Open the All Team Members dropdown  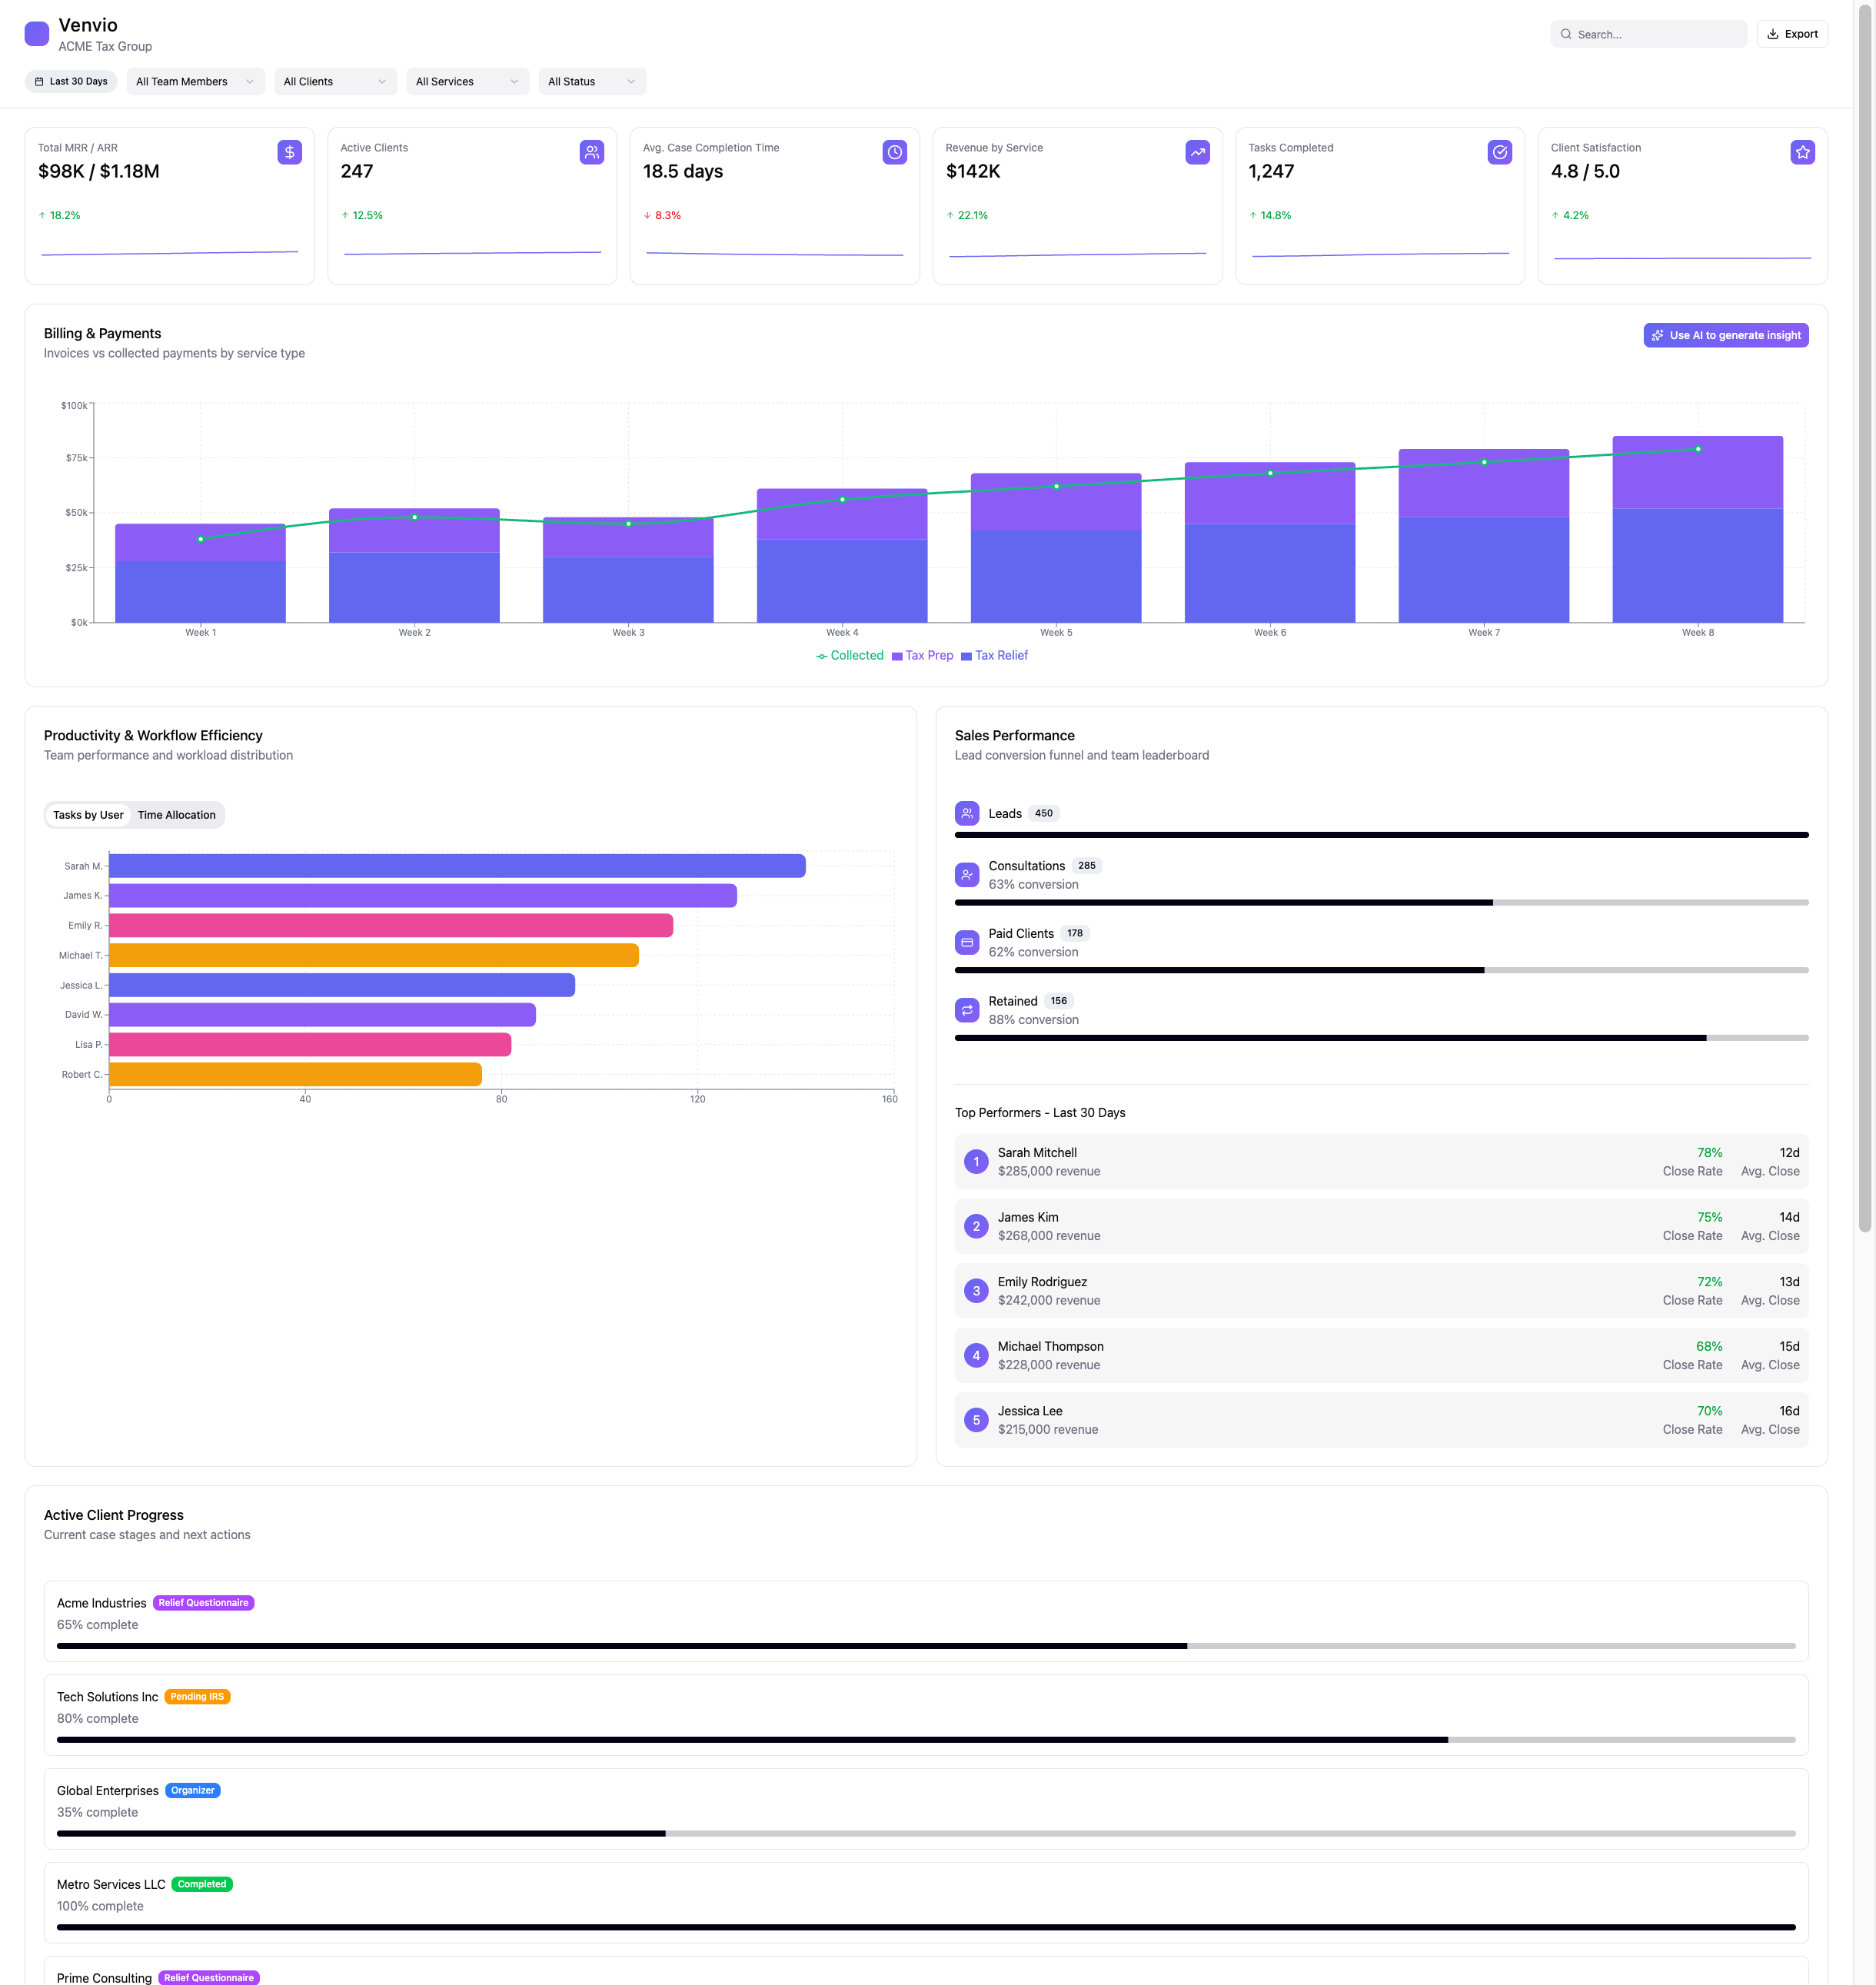[195, 82]
